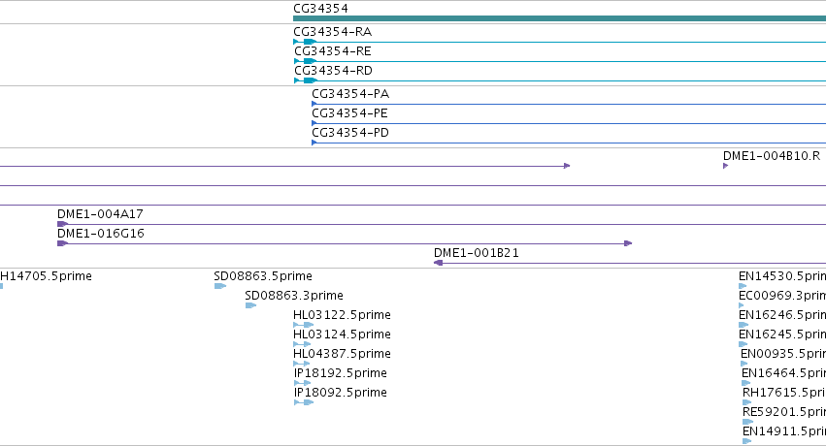Click the CG34354-RD exon arrow glyph
The height and width of the screenshot is (446, 826).
click(310, 81)
